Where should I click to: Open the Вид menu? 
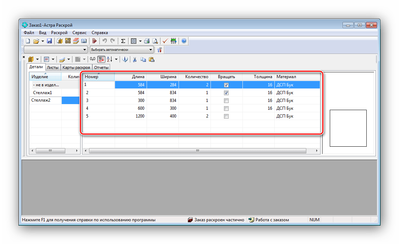(x=43, y=33)
